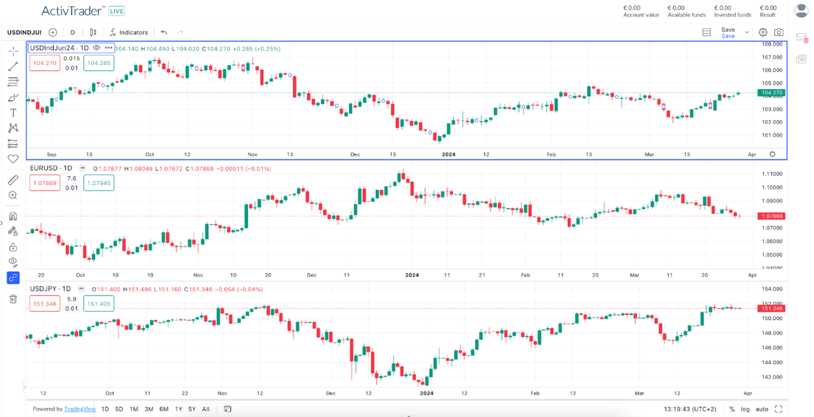Open the Fibonacci retracement tool
The image size is (814, 417).
pyautogui.click(x=12, y=82)
